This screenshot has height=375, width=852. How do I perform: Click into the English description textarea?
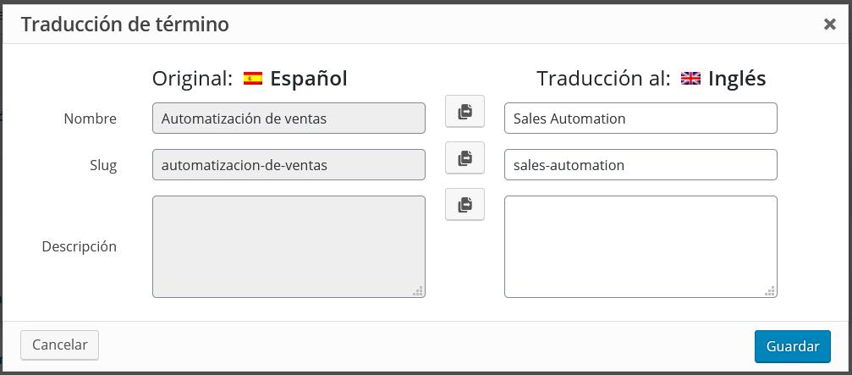point(640,246)
